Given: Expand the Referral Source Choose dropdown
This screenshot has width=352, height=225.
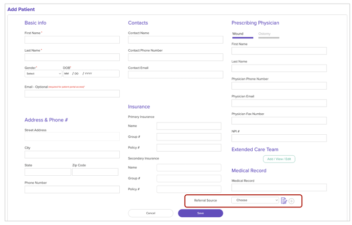Looking at the screenshot, I should coord(255,200).
